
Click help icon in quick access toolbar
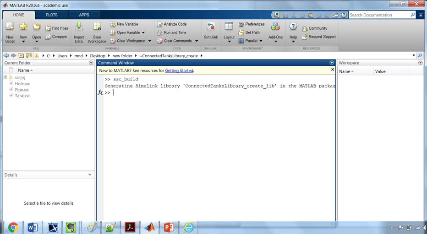(344, 15)
